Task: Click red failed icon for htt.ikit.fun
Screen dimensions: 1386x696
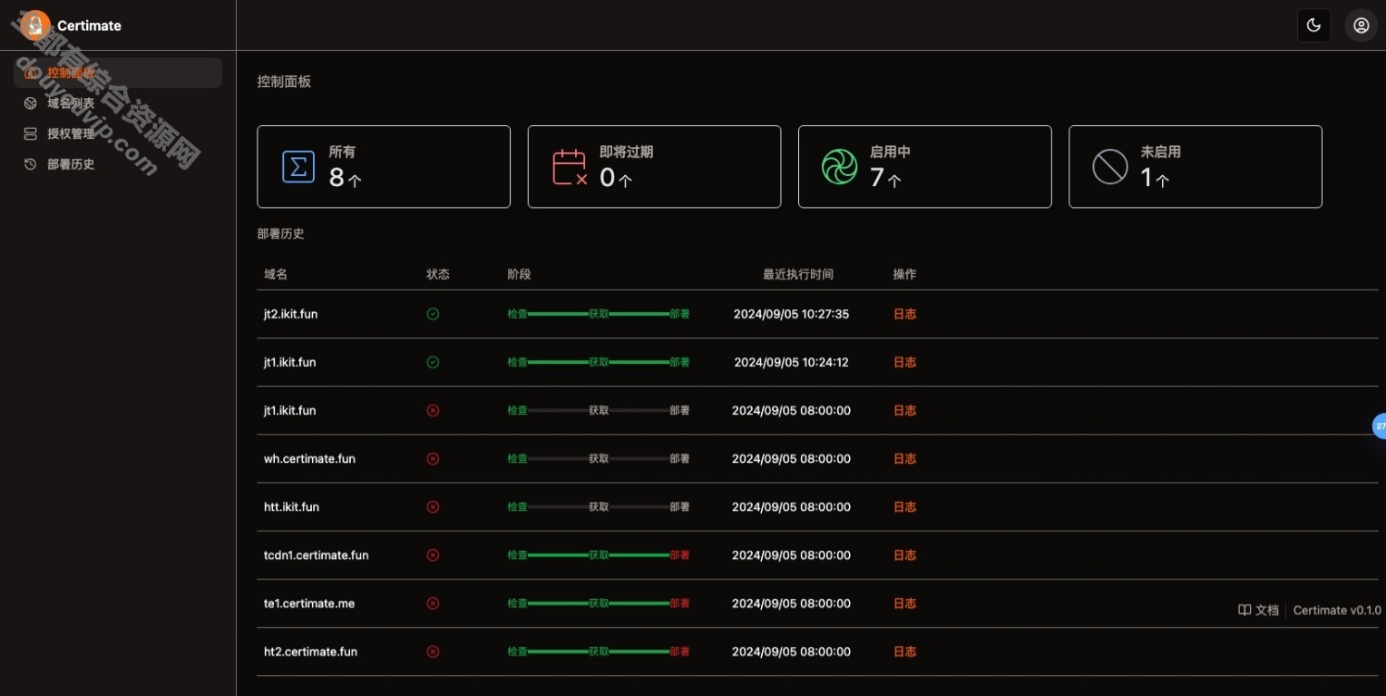Action: point(433,506)
